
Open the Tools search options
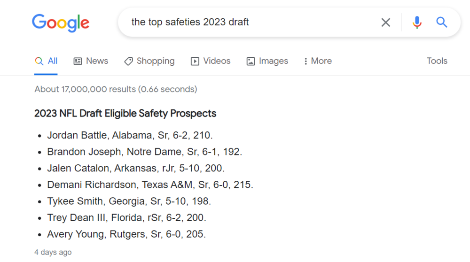(x=437, y=61)
